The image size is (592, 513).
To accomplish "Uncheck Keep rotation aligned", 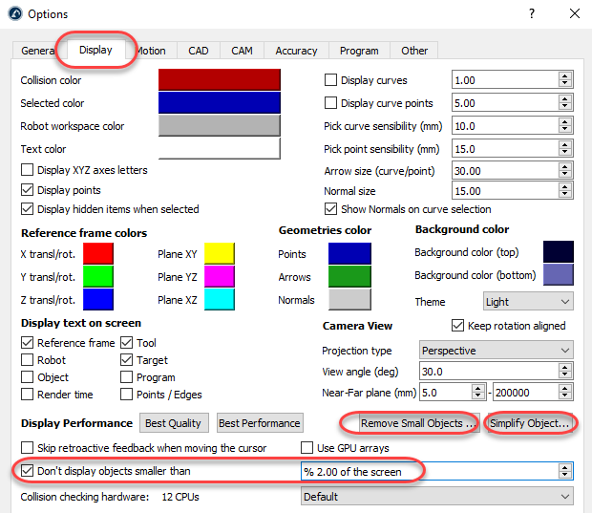I will coord(457,326).
